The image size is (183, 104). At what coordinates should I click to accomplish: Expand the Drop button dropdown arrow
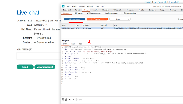click(129, 19)
